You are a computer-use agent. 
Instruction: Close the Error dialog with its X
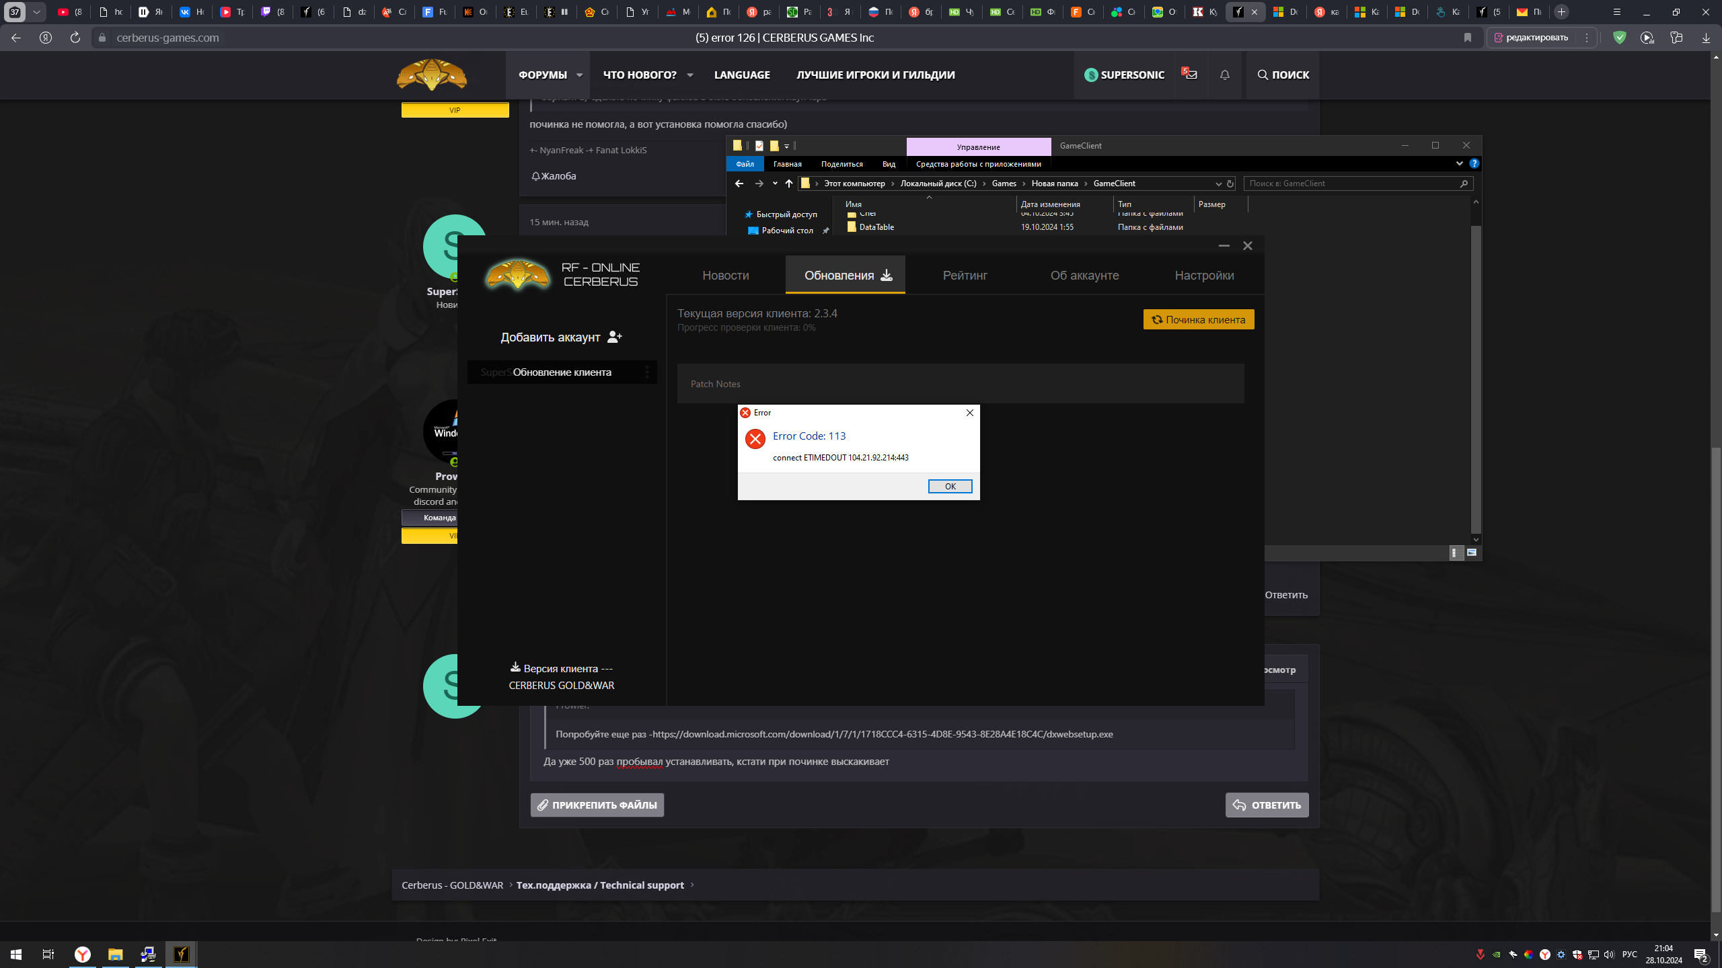tap(969, 413)
